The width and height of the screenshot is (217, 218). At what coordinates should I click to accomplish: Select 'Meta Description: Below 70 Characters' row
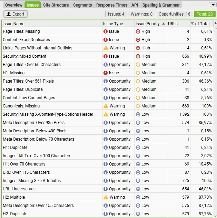click(x=107, y=139)
